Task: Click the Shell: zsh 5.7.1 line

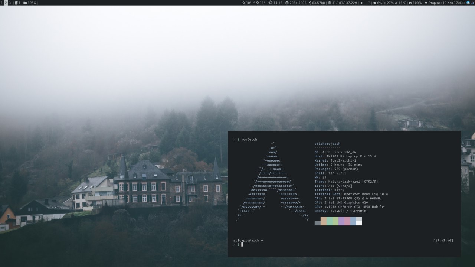Action: coord(330,173)
